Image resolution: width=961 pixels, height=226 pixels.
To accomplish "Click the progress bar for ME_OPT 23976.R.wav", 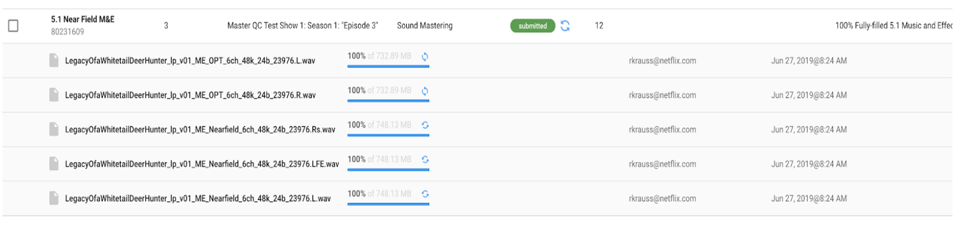I will [x=389, y=101].
